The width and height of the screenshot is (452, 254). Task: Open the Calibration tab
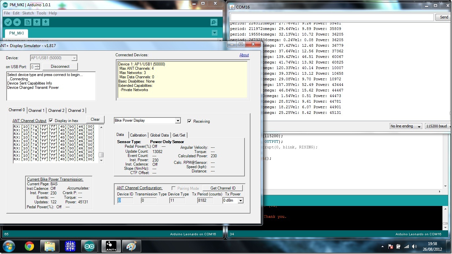(x=138, y=135)
